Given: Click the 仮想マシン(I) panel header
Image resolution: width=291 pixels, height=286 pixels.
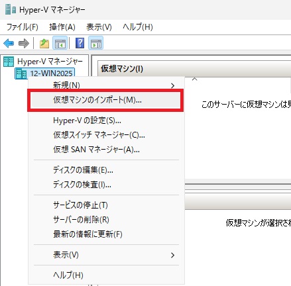Looking at the screenshot, I should coord(194,69).
